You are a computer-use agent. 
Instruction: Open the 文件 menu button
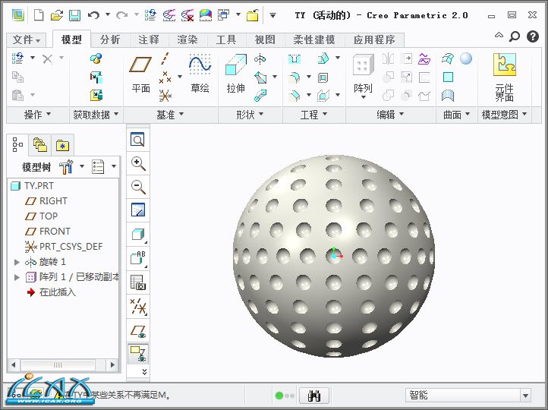pyautogui.click(x=27, y=40)
